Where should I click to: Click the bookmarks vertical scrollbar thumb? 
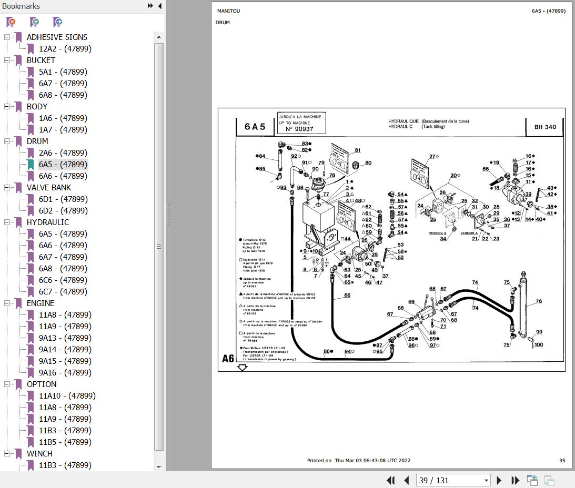point(159,247)
